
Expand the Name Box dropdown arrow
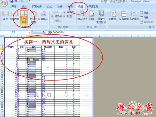point(29,32)
